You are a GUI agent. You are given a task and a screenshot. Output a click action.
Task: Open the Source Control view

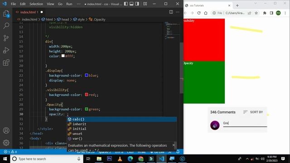pyautogui.click(x=6, y=38)
